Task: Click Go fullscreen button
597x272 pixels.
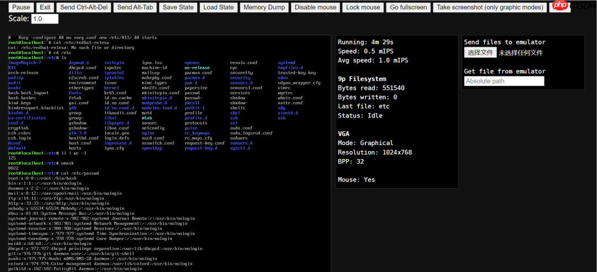Action: 409,7
